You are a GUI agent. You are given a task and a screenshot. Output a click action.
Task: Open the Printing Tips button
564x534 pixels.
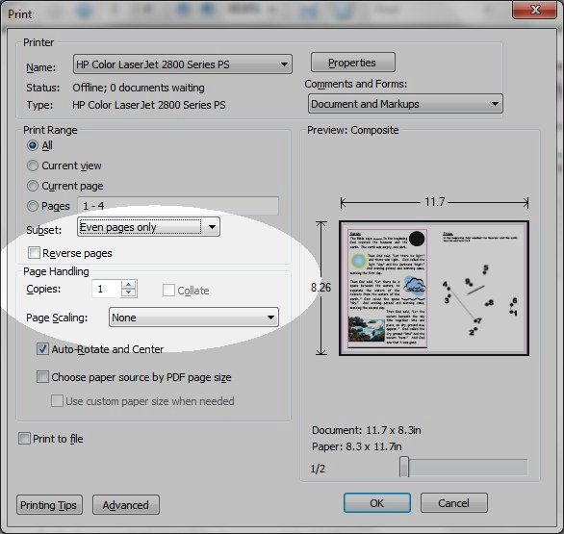click(x=49, y=505)
